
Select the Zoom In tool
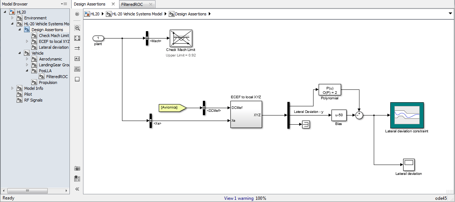tap(77, 28)
